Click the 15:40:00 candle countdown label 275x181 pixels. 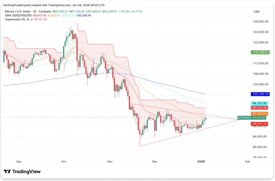pyautogui.click(x=260, y=118)
